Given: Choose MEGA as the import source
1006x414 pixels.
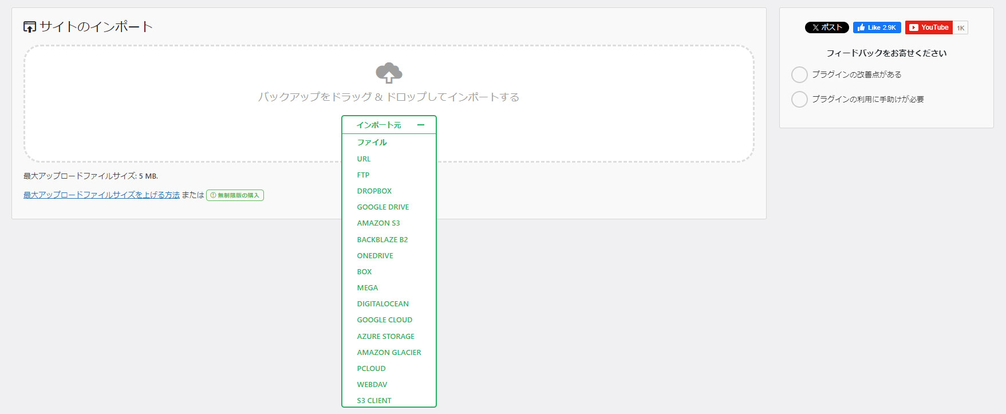Looking at the screenshot, I should pyautogui.click(x=368, y=287).
